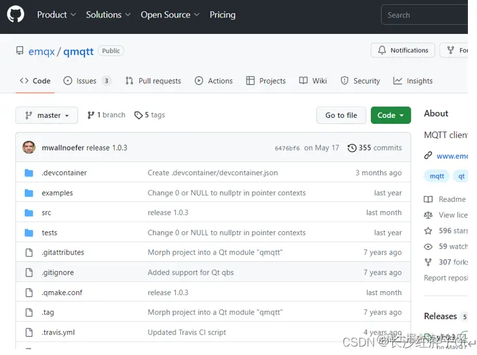477x355 pixels.
Task: Click mwallnoefer's avatar image
Action: 29,147
